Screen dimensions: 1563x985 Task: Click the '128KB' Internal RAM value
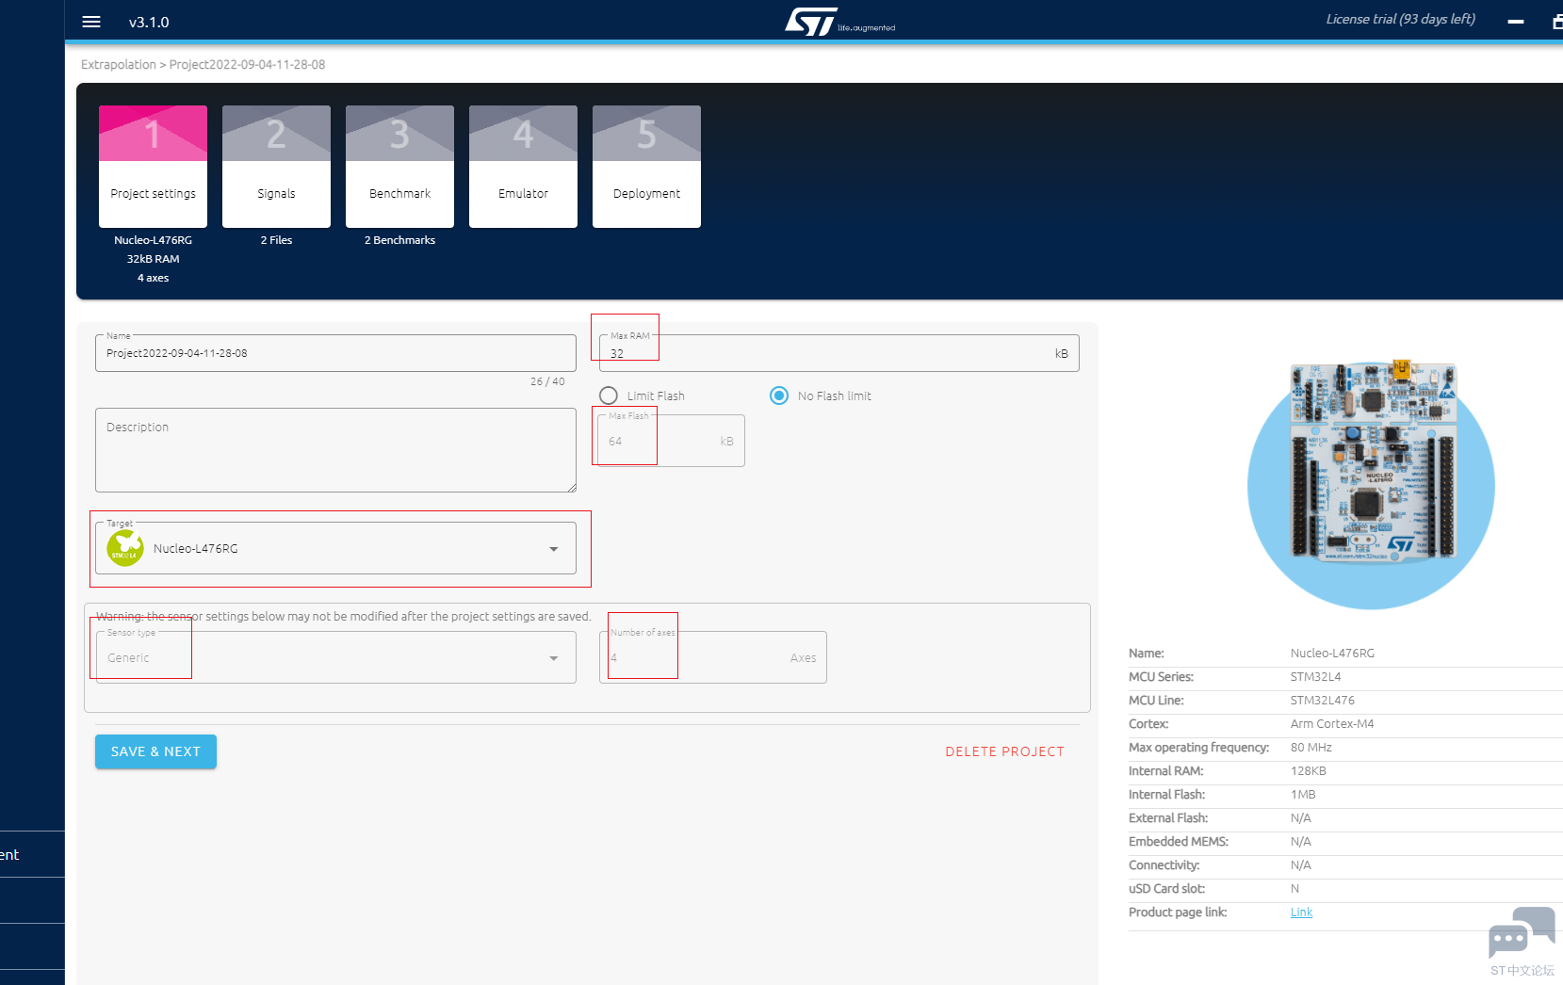point(1309,771)
